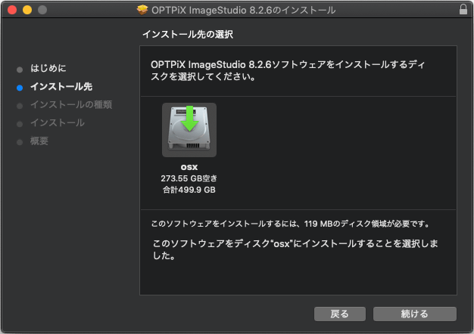Image resolution: width=474 pixels, height=334 pixels.
Task: Click the blue bullet beside インストール先
Action: (20, 88)
